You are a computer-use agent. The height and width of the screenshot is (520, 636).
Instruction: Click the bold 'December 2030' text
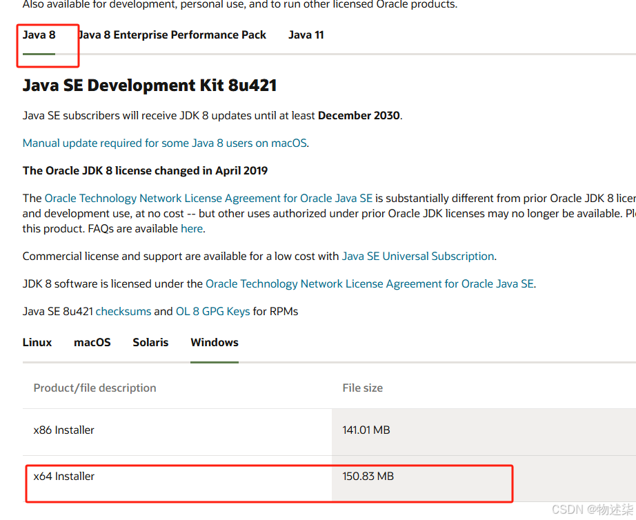pyautogui.click(x=359, y=116)
